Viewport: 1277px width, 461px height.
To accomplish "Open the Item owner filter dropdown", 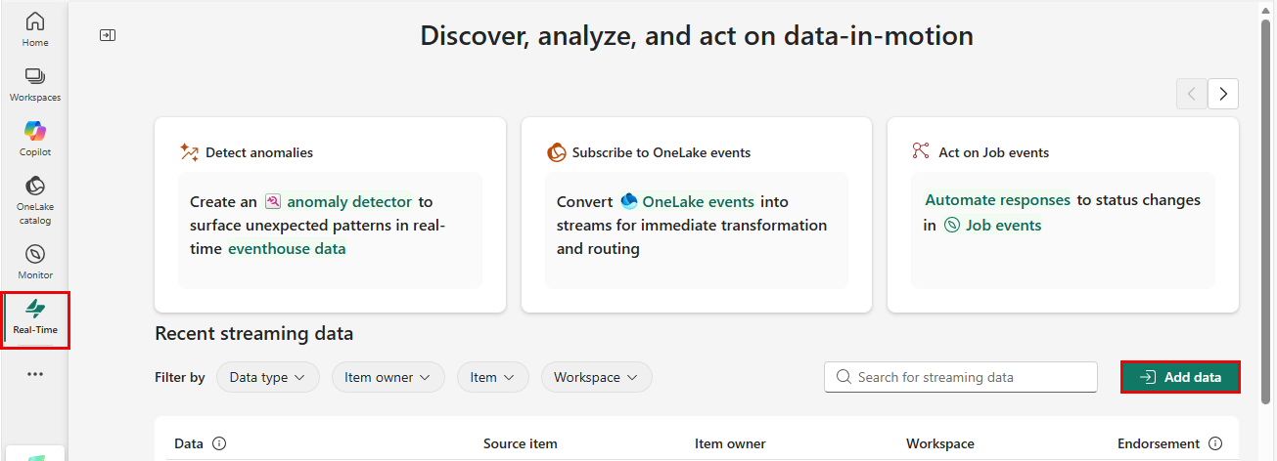I will click(388, 377).
